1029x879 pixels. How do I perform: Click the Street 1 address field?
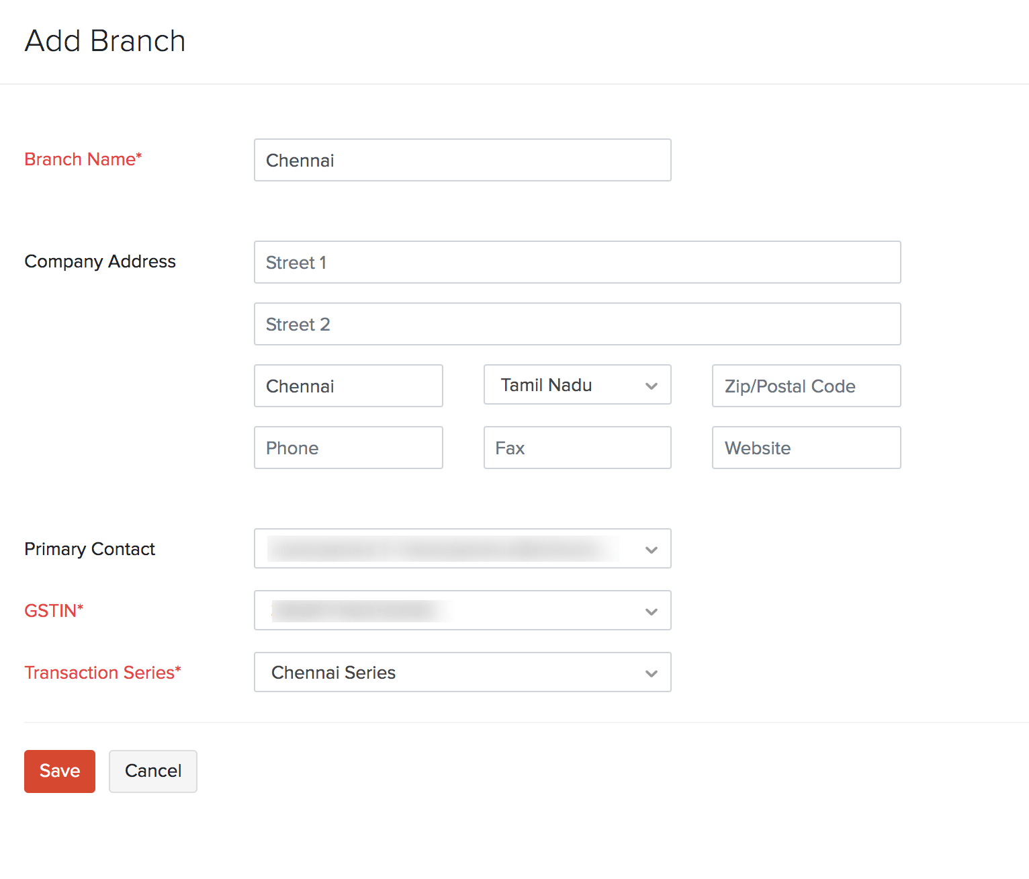[x=576, y=262]
